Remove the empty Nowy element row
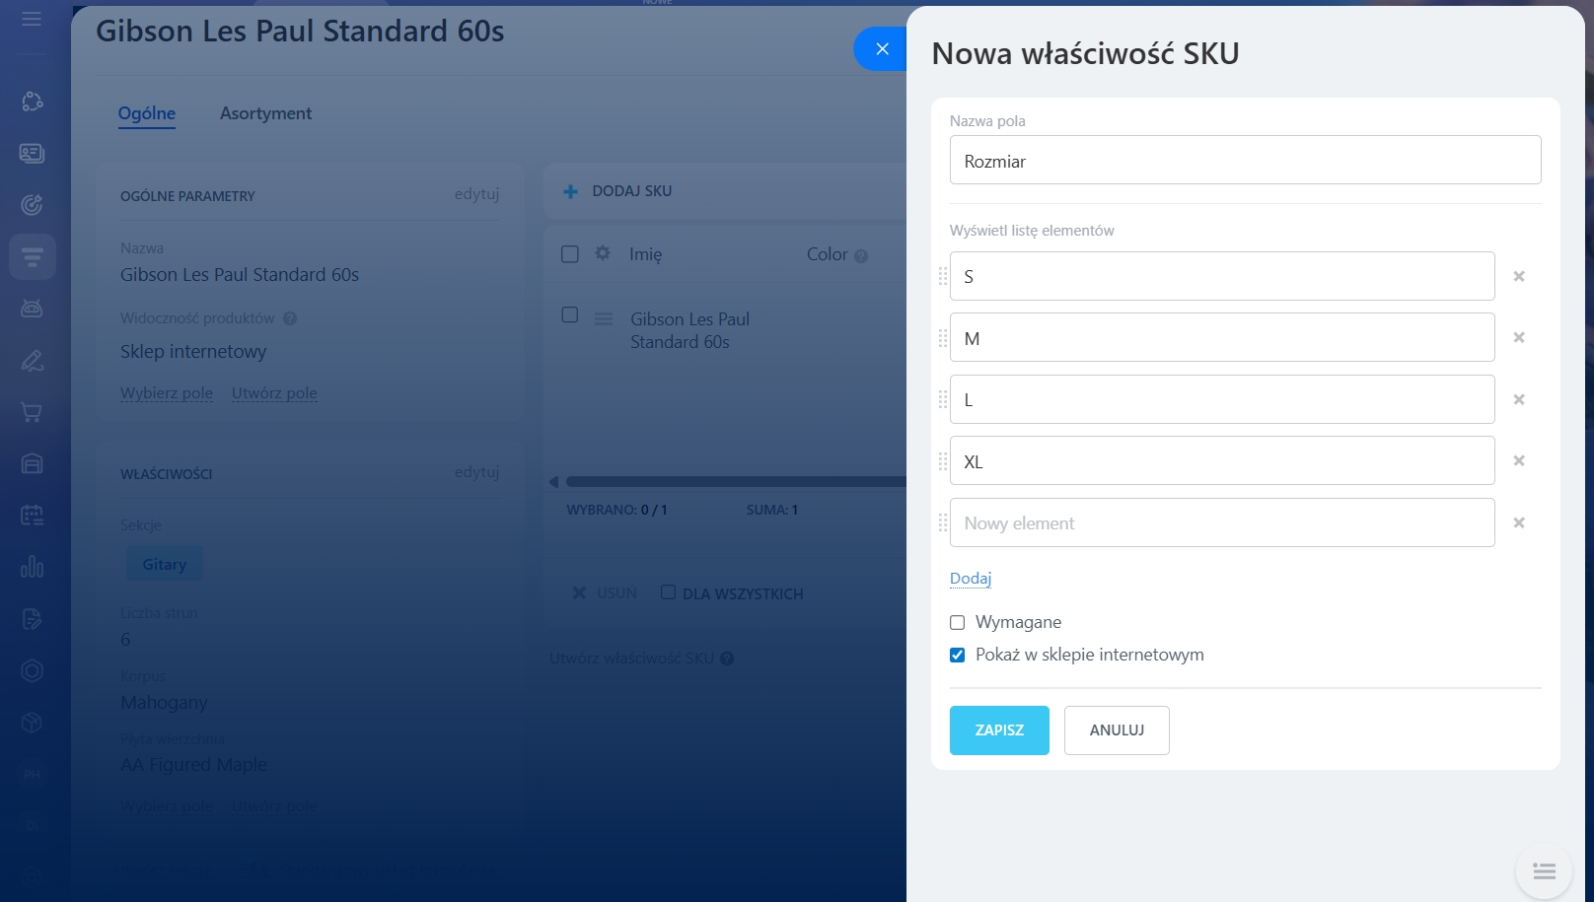This screenshot has height=902, width=1594. [1519, 522]
